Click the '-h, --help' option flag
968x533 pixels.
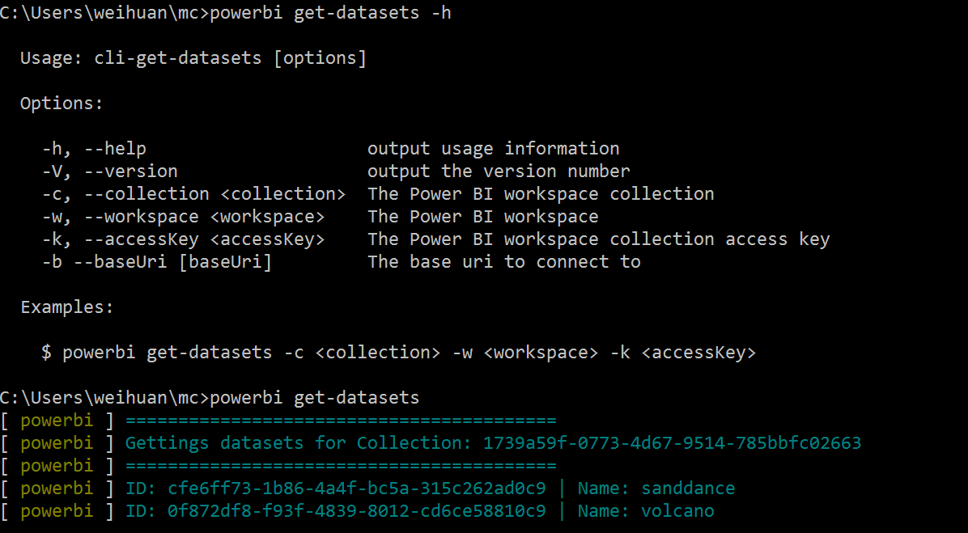94,149
